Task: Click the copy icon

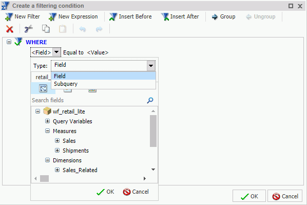Action: (46, 29)
